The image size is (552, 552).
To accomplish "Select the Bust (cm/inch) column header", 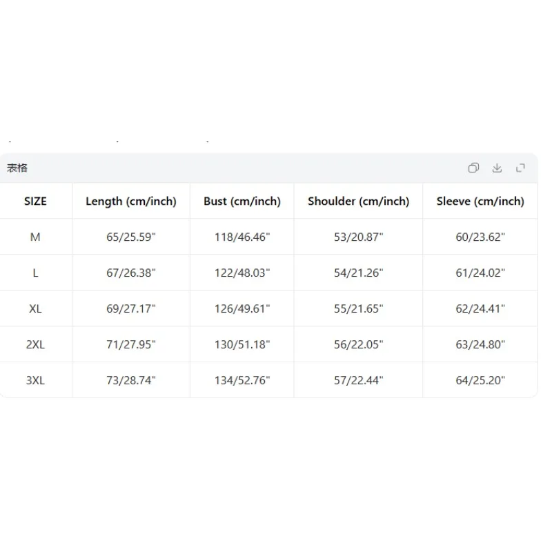I will click(242, 201).
